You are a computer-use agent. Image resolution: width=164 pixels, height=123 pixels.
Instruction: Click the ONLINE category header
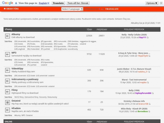click(8, 122)
